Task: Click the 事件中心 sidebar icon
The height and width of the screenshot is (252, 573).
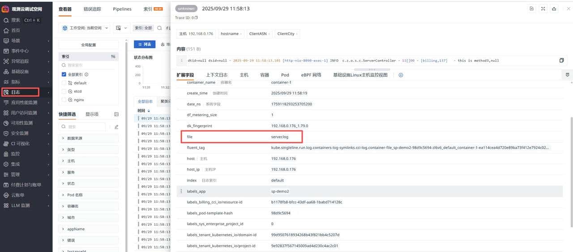Action: click(6, 51)
